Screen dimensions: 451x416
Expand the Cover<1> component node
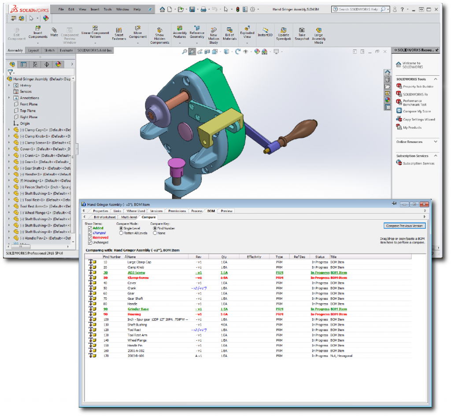pyautogui.click(x=9, y=149)
